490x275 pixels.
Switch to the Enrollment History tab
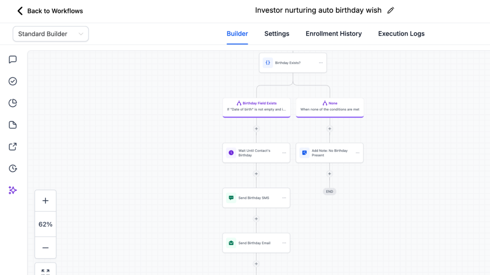(334, 34)
